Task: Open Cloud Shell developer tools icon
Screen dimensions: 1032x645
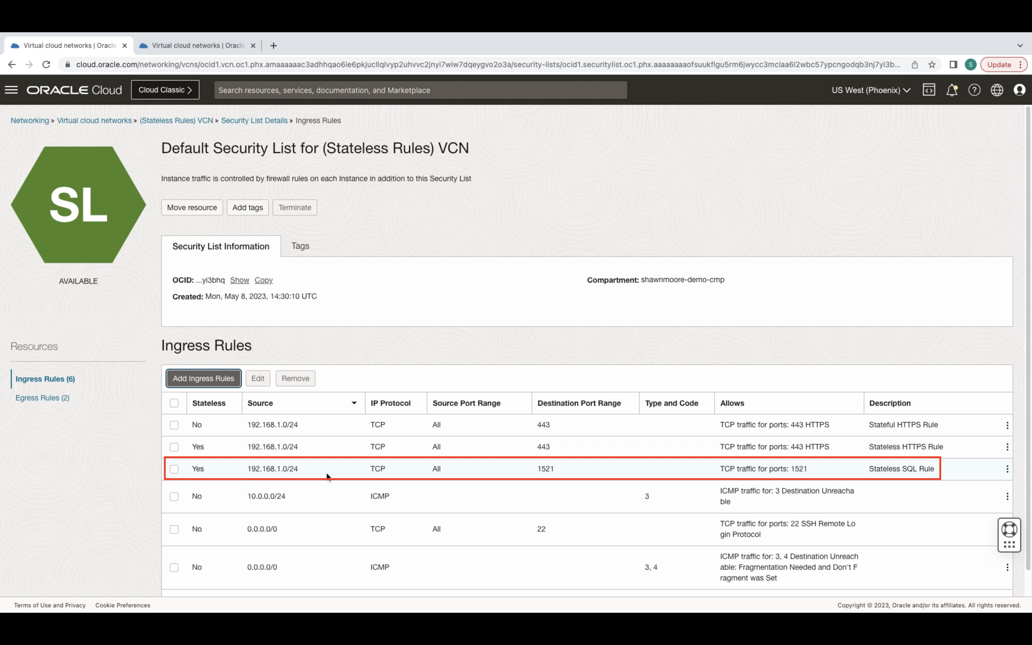Action: (x=929, y=90)
